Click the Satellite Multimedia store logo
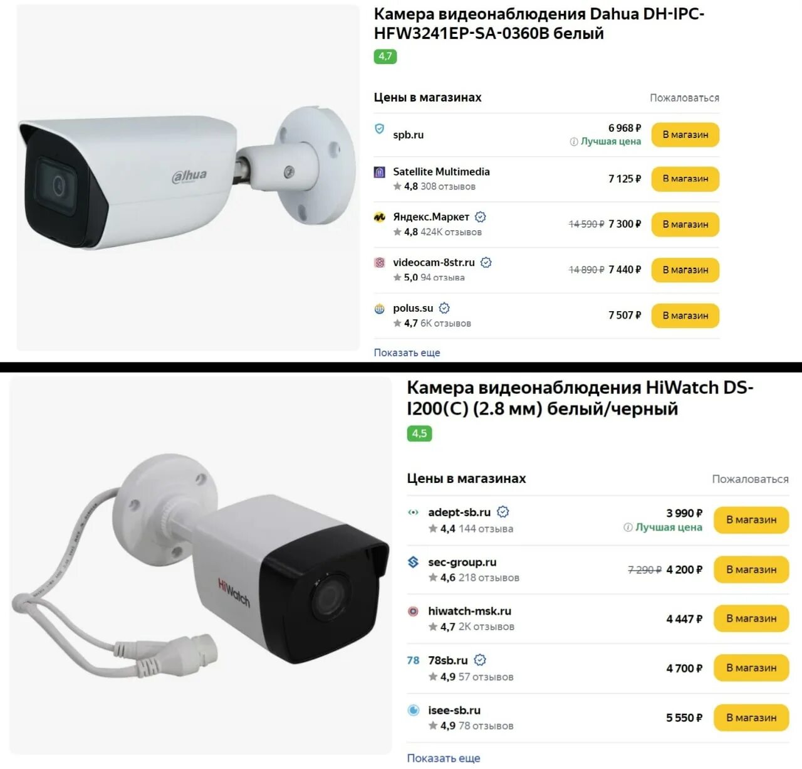Image resolution: width=802 pixels, height=769 pixels. coord(379,172)
